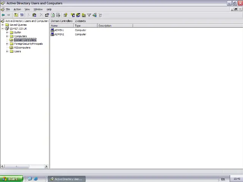Click the tree pane horizontal scrollbar thumb

point(17,166)
